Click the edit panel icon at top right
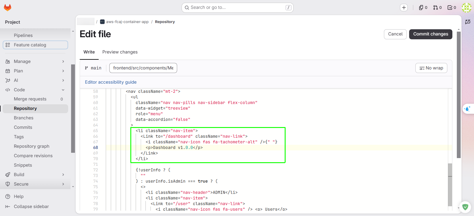Screen dimensions: 474x216 coord(468,22)
